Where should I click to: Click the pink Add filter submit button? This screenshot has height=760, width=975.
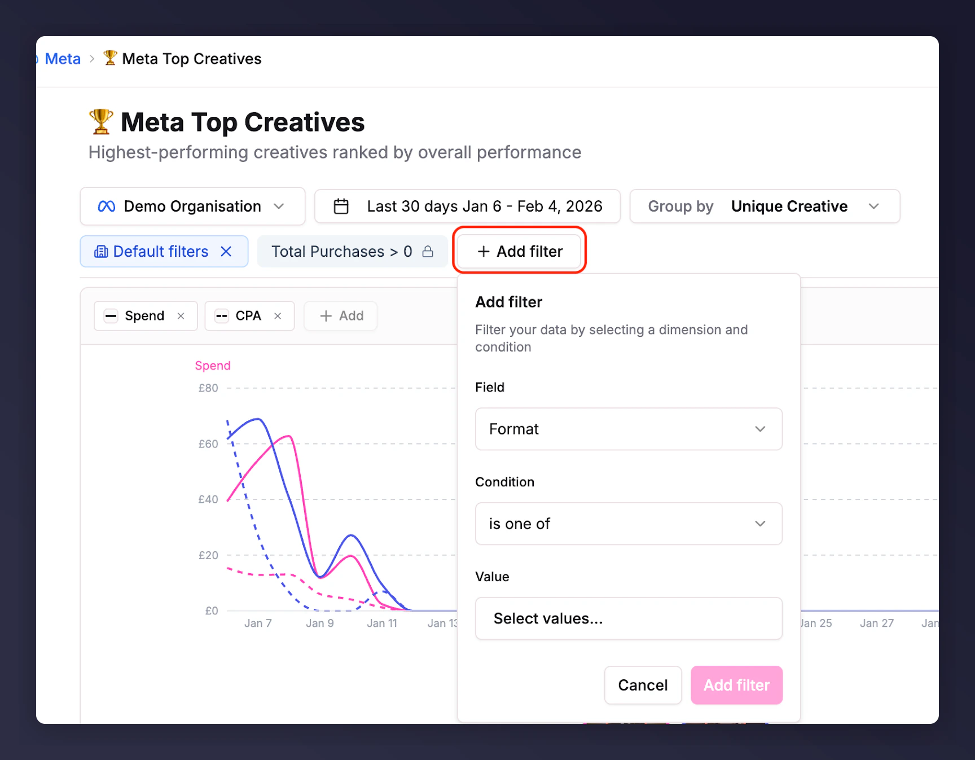pyautogui.click(x=736, y=685)
